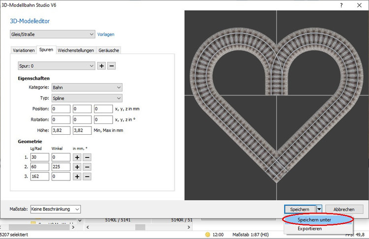Click the Winkel field containing 225
This screenshot has height=239, width=369.
click(x=61, y=167)
